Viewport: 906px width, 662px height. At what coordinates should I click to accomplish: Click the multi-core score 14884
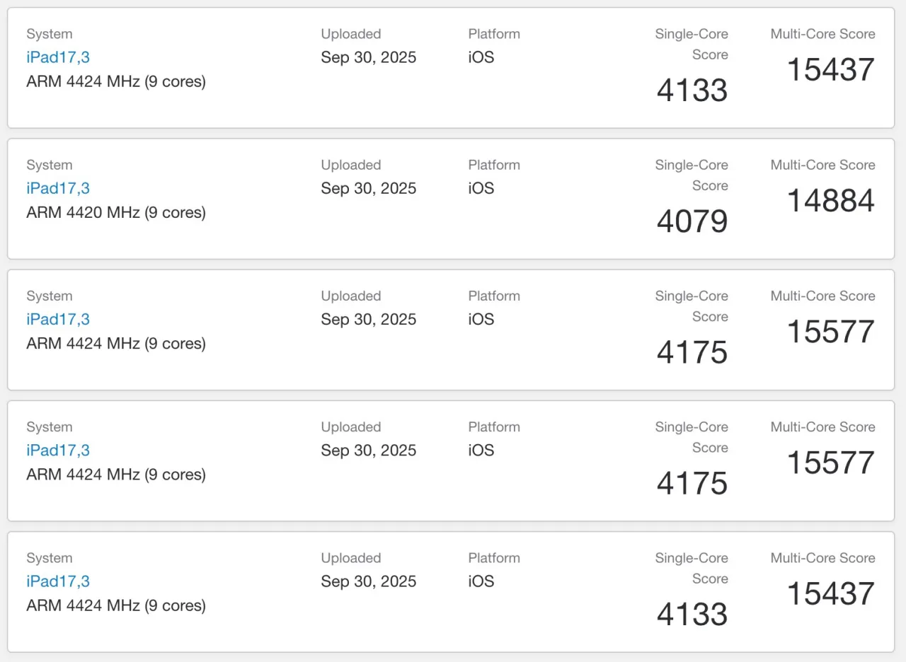coord(831,201)
